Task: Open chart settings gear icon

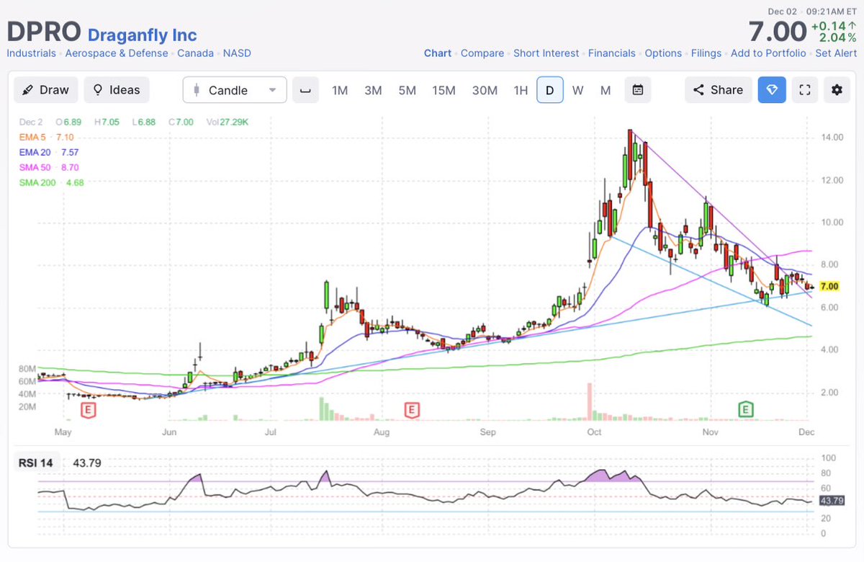Action: coord(837,90)
